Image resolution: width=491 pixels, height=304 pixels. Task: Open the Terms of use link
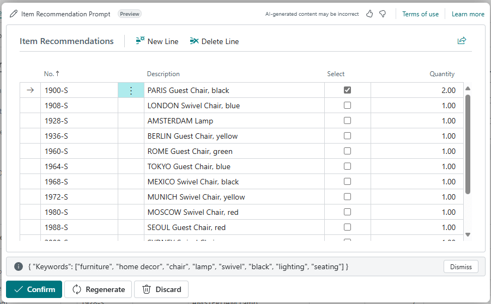click(x=420, y=14)
